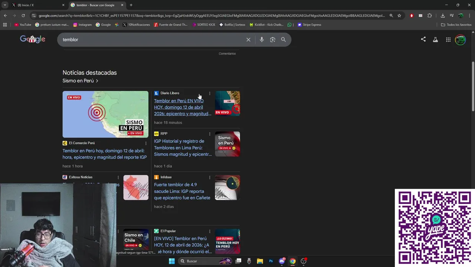Image resolution: width=475 pixels, height=267 pixels.
Task: Close the temblor Google search tab
Action: [x=122, y=5]
